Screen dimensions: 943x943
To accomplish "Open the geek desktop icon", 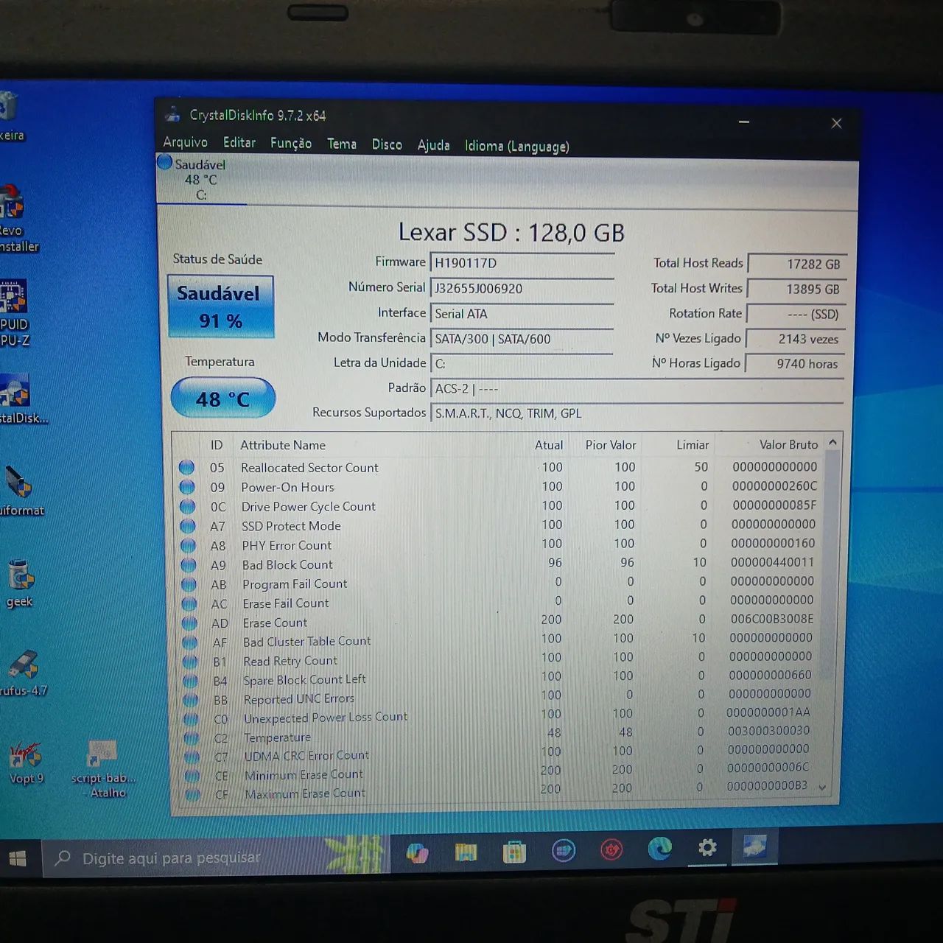I will coord(20,583).
